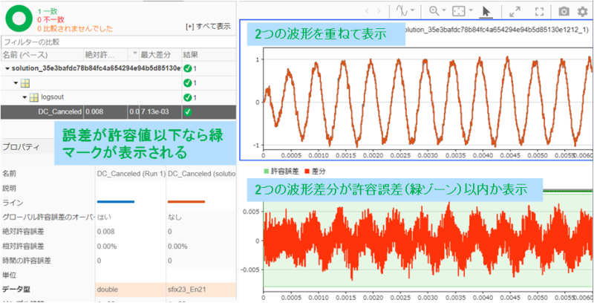Select the arrow cursor tool

point(486,12)
